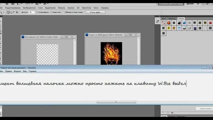Apply the sunset landscape style preset
The width and height of the screenshot is (213, 120).
coord(184,28)
